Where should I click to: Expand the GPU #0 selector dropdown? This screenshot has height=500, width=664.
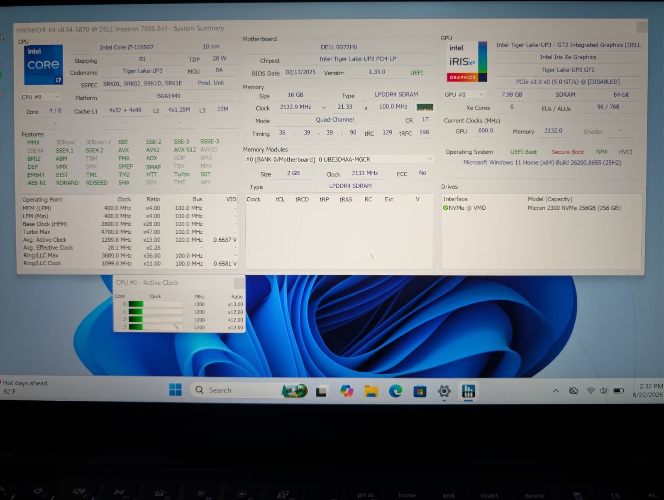coord(464,95)
